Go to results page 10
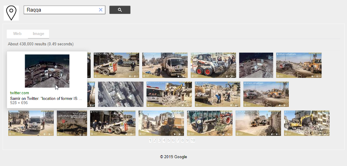Screen dimensions: 347x166 193,140
